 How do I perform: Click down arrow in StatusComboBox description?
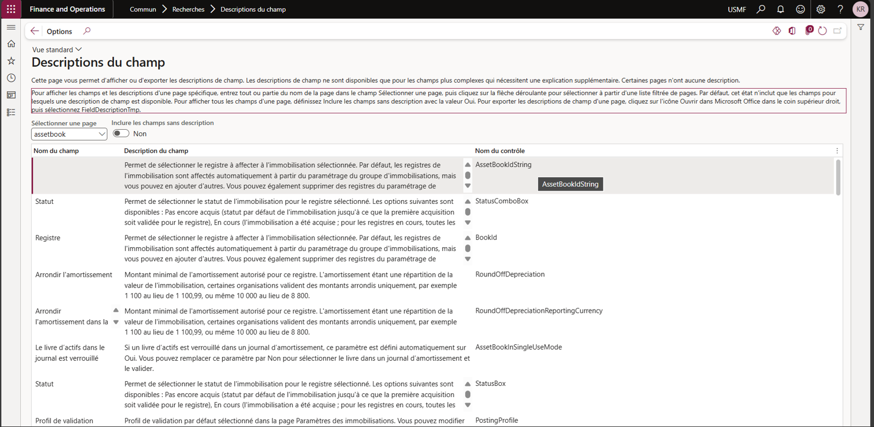(x=467, y=223)
